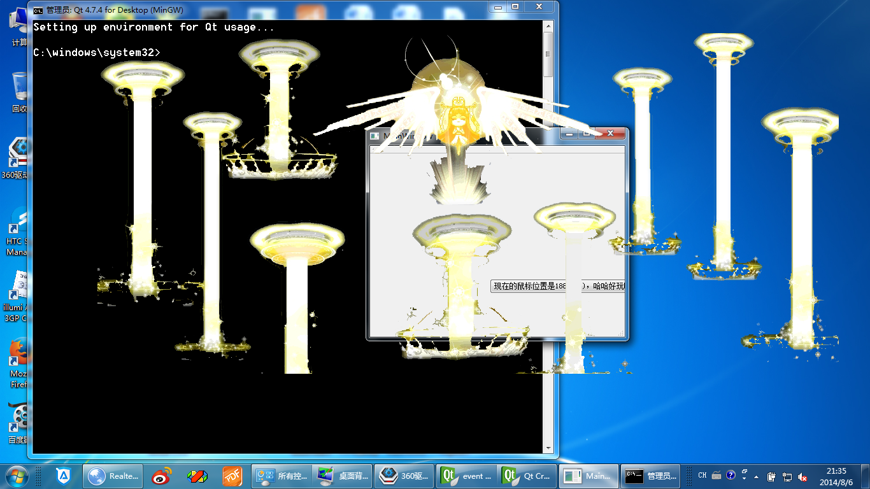Viewport: 870px width, 489px height.
Task: Switch to the 360驱... taskbar window
Action: tap(404, 476)
